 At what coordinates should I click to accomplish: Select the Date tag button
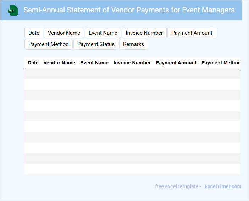[x=34, y=33]
